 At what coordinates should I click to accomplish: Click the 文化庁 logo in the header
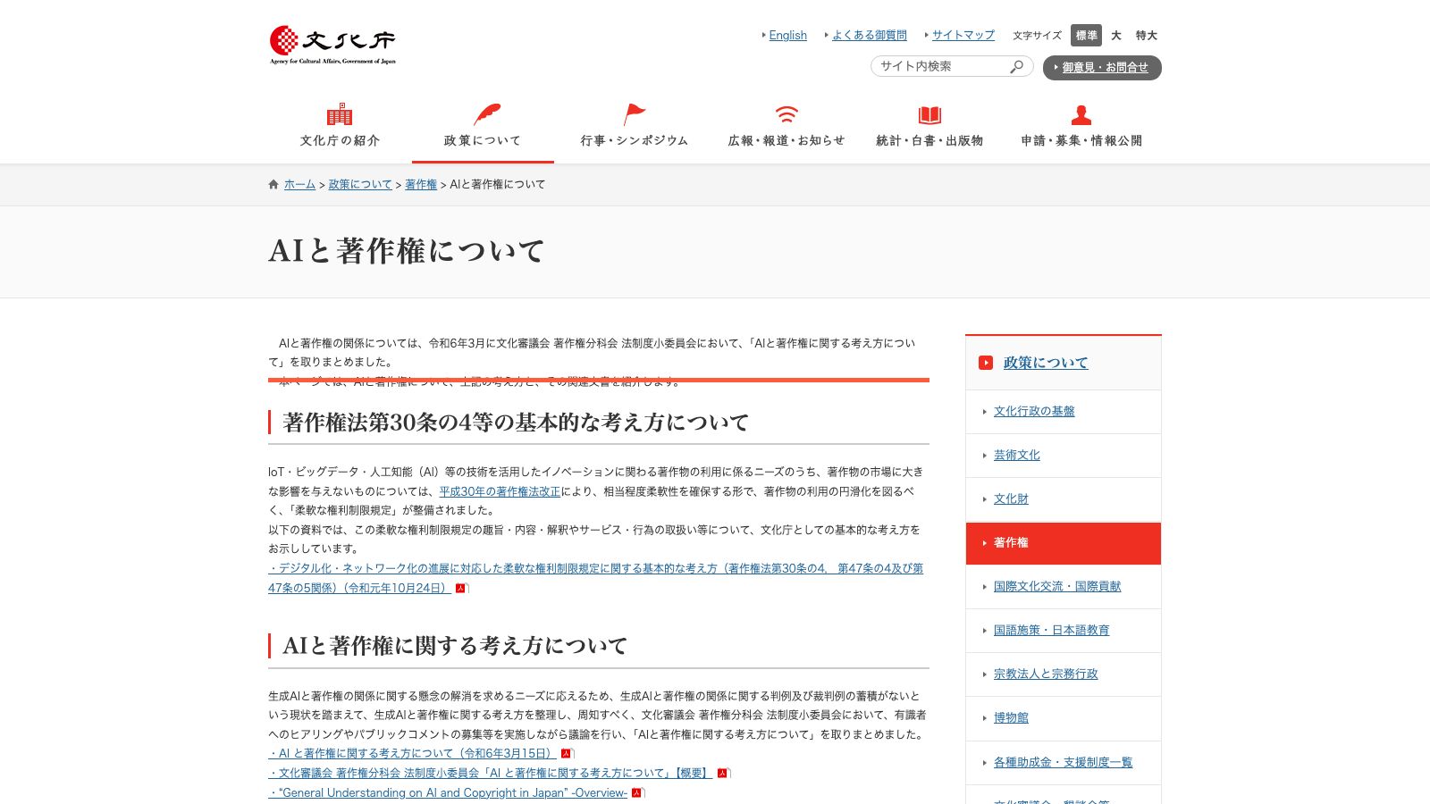coord(332,45)
